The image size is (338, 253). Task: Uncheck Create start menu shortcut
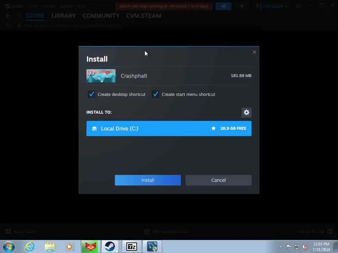point(155,94)
